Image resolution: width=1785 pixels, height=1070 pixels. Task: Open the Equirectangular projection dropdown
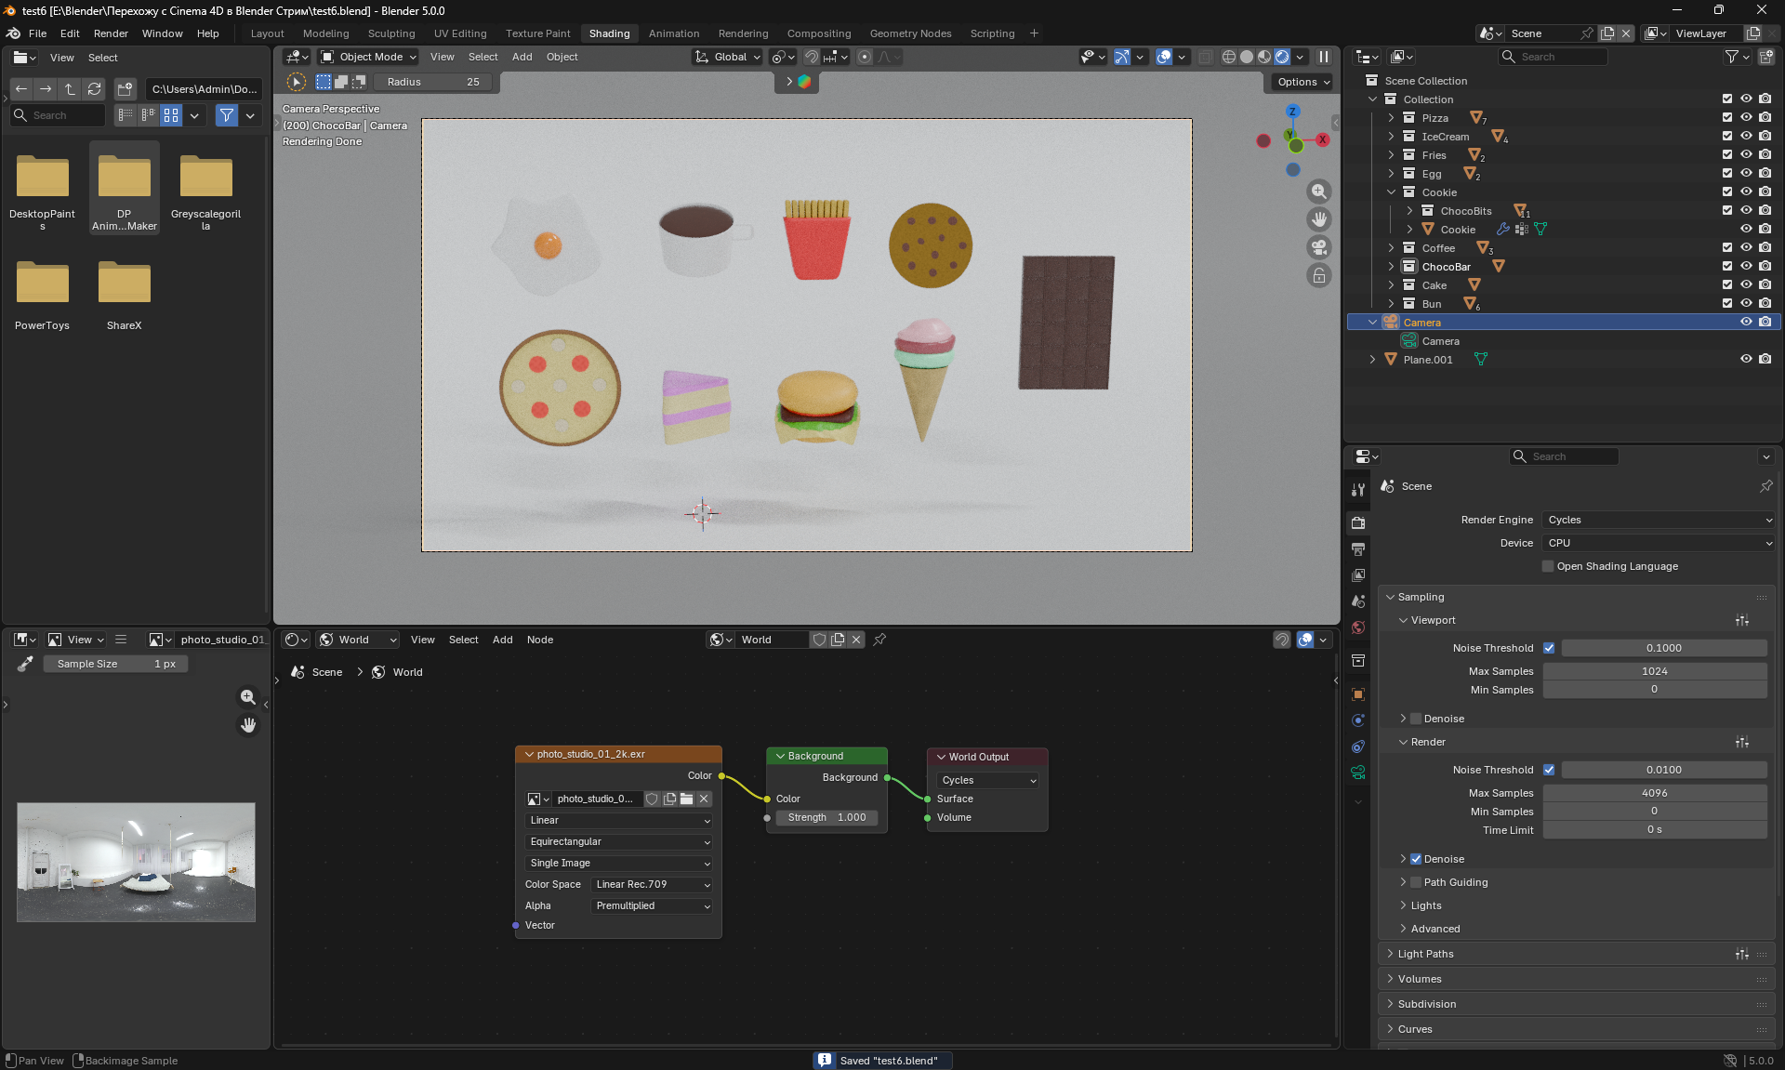tap(619, 841)
